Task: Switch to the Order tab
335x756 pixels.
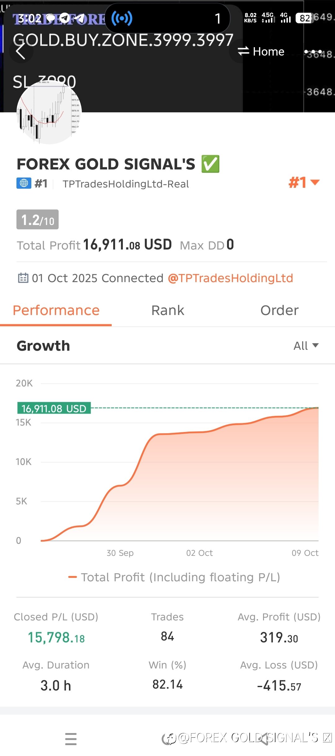Action: click(x=279, y=310)
